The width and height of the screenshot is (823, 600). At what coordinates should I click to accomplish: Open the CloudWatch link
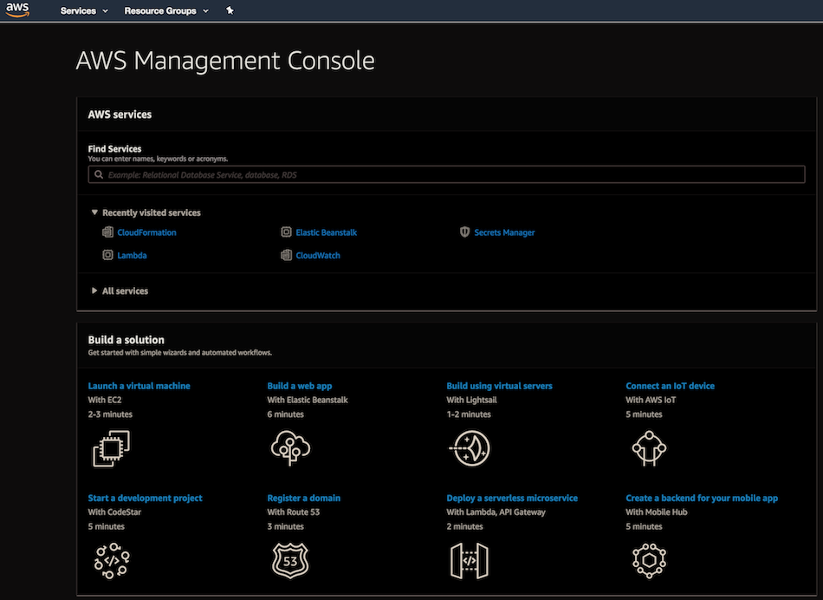318,255
